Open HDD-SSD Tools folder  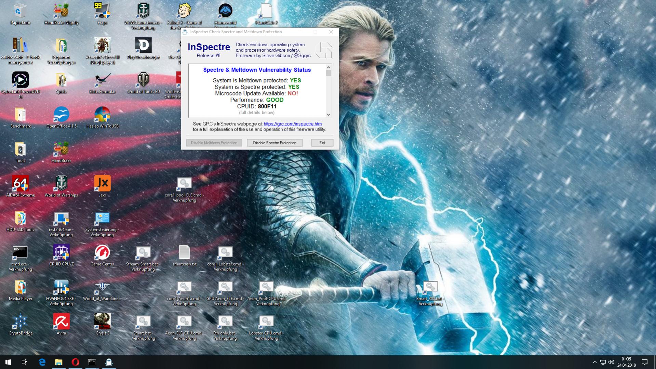coord(20,221)
